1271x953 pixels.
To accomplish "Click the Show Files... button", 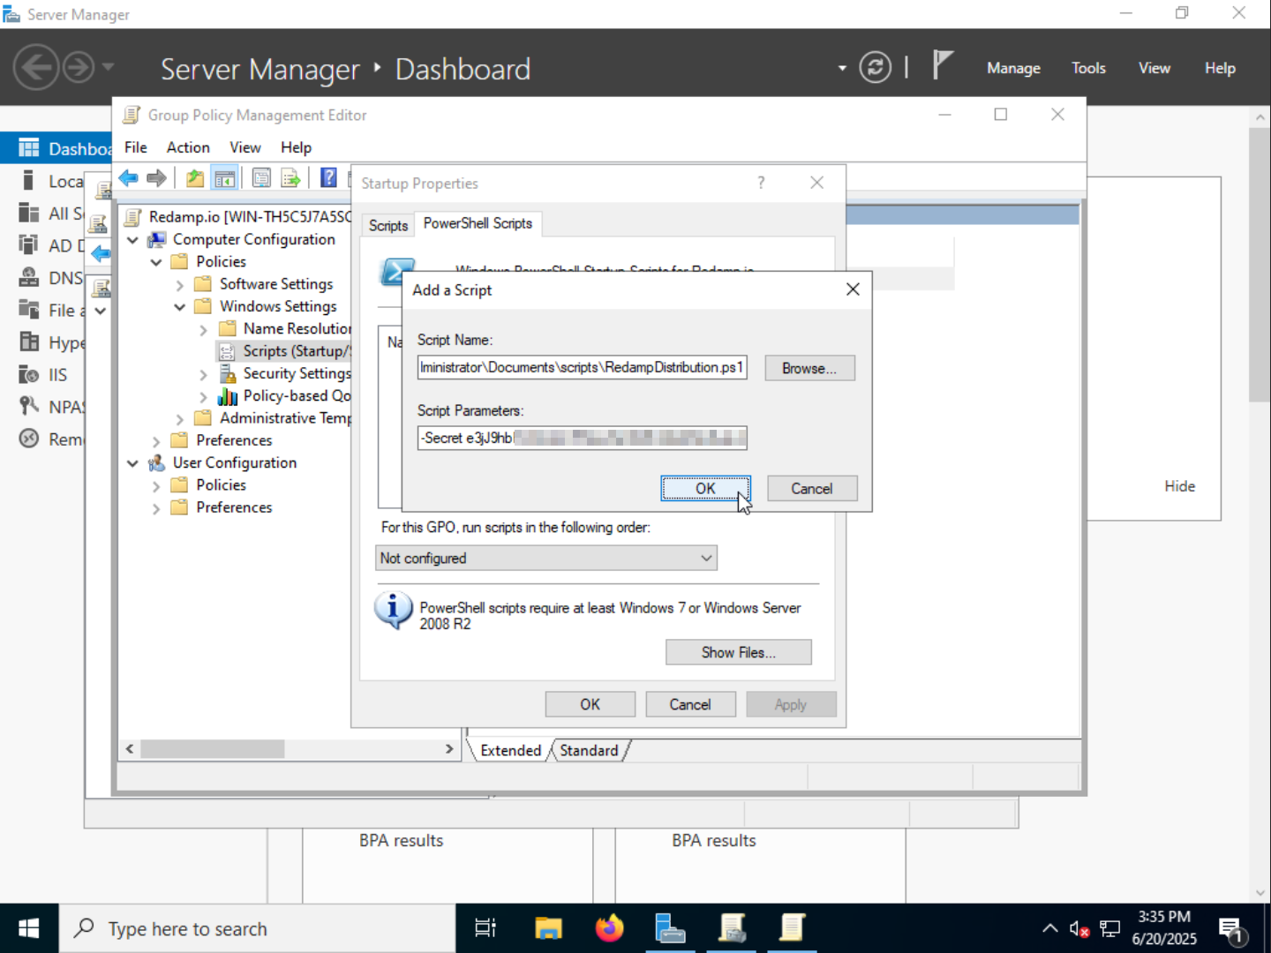I will coord(738,652).
